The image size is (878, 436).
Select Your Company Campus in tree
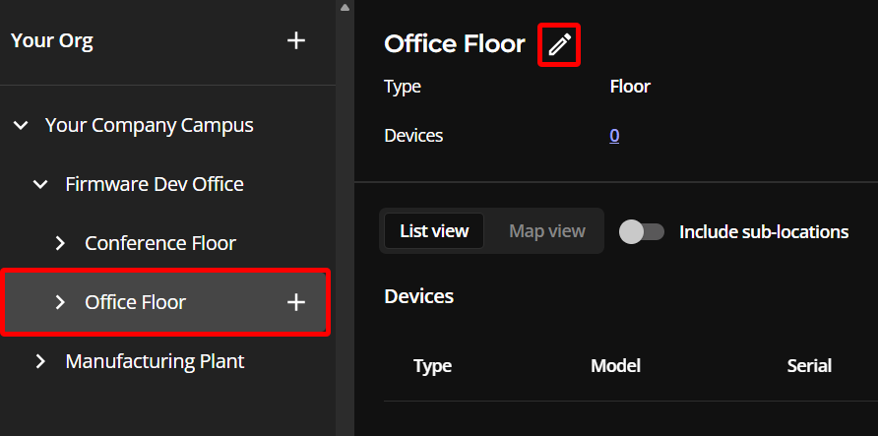click(149, 125)
